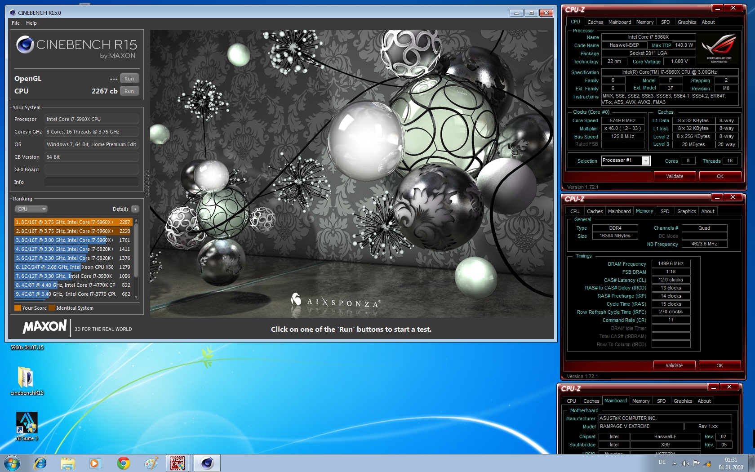This screenshot has height=472, width=755.
Task: Select rank 2 entry scoring 2220
Action: pyautogui.click(x=73, y=231)
